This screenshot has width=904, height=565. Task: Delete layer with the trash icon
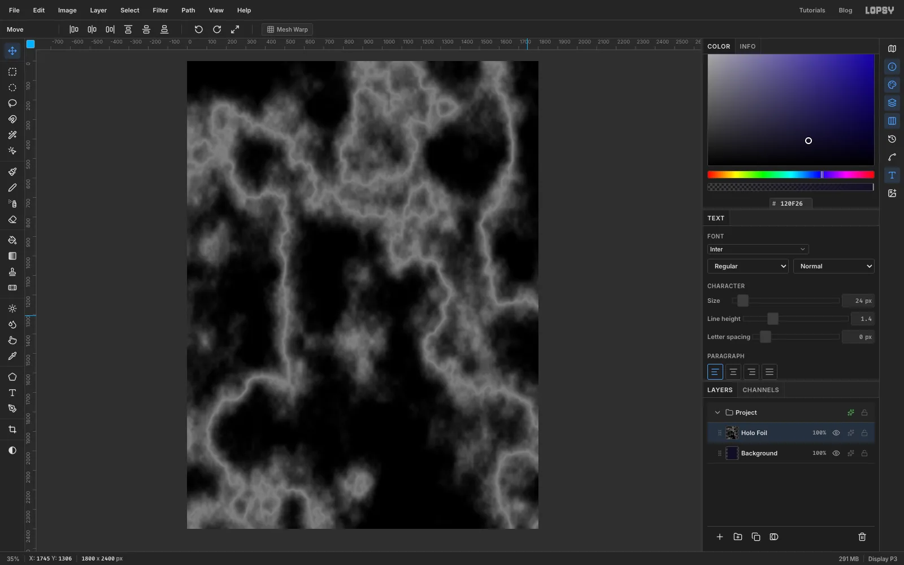tap(862, 537)
